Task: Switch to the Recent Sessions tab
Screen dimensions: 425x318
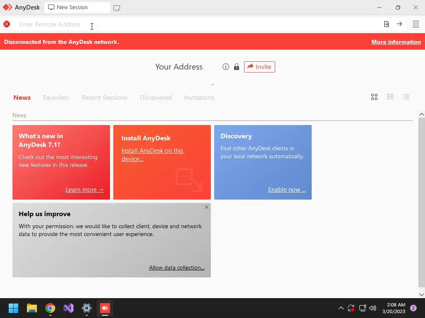Action: pyautogui.click(x=104, y=97)
